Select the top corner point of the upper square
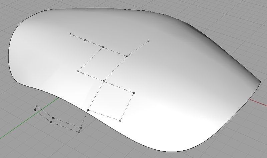Viewport: 267px width, 158px height. pyautogui.click(x=103, y=47)
